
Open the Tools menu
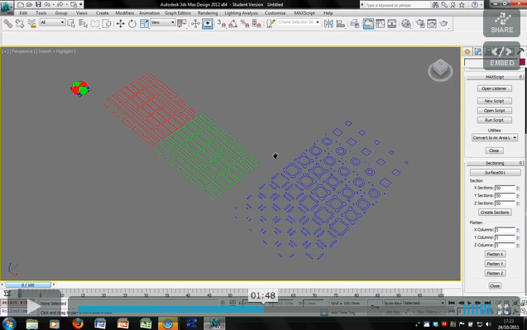41,13
